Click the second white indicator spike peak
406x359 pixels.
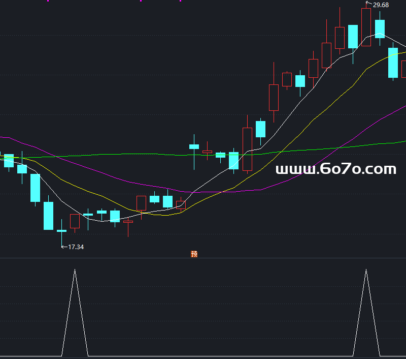coord(366,270)
